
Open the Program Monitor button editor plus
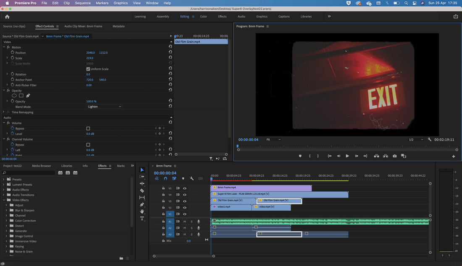pos(454,156)
